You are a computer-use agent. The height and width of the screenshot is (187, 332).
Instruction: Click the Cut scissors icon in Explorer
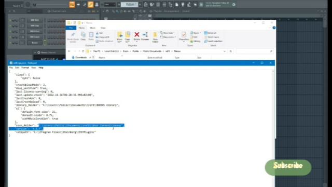click(x=98, y=33)
